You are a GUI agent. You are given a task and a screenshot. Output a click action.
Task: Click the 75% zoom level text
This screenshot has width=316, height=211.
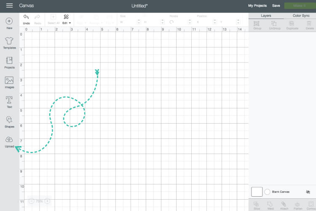pyautogui.click(x=39, y=201)
